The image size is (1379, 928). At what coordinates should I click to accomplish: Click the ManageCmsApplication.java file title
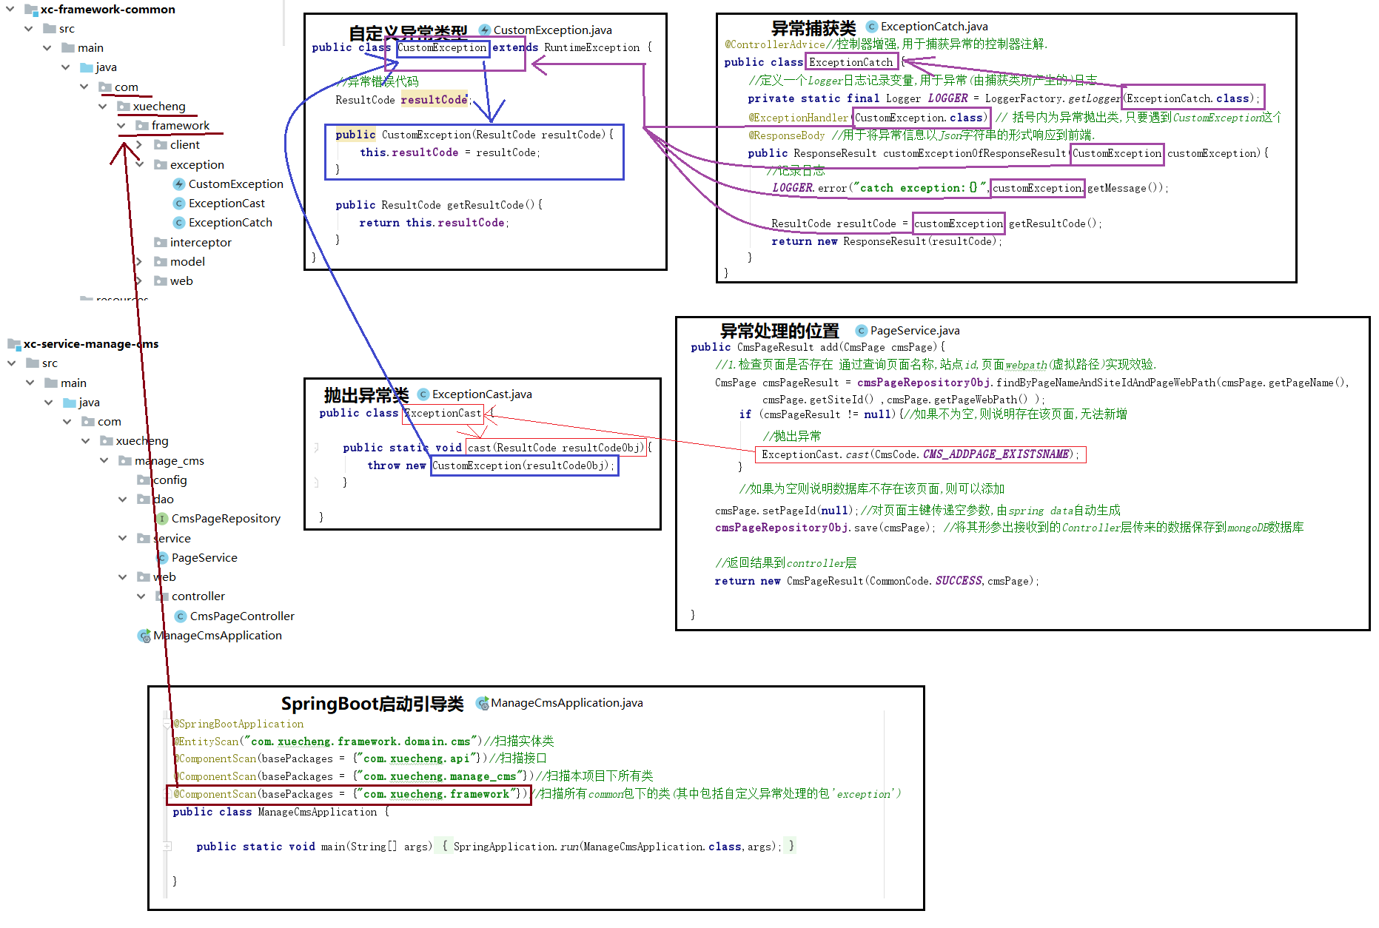pos(567,703)
